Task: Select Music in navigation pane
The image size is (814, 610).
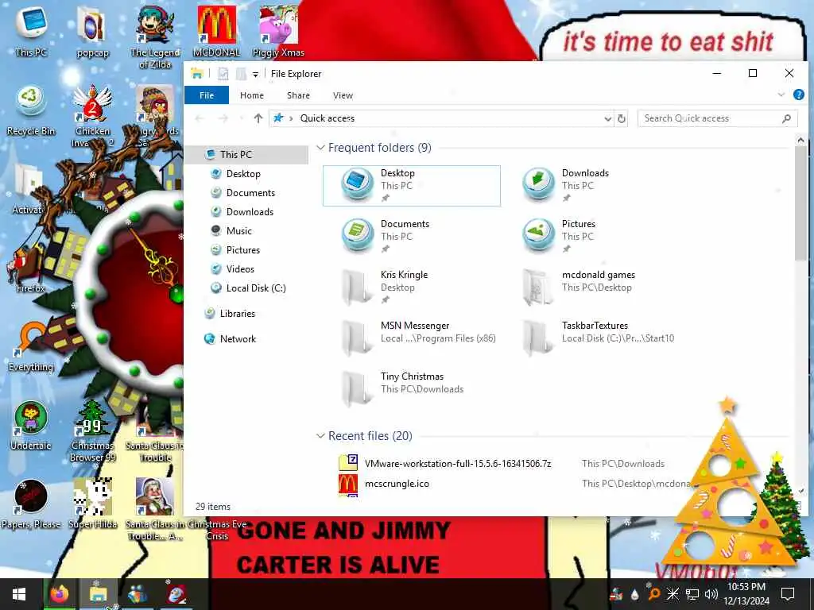Action: [x=246, y=231]
